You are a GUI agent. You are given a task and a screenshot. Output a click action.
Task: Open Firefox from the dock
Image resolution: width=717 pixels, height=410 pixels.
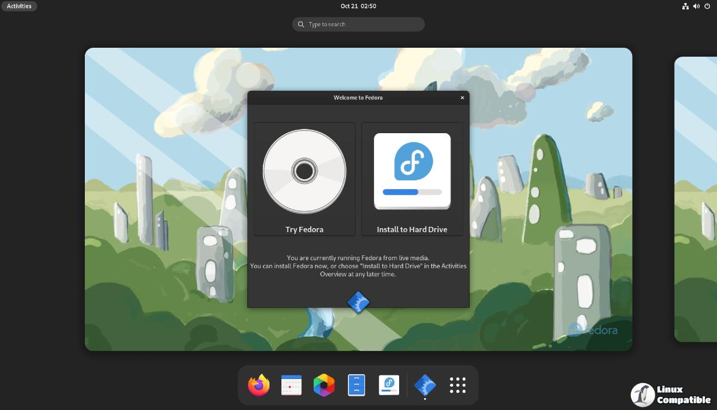(259, 385)
